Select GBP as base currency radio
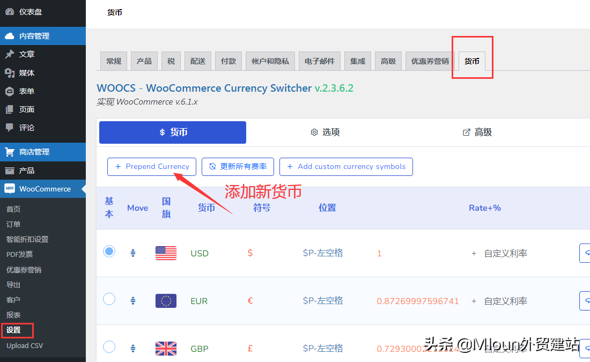 click(x=109, y=346)
